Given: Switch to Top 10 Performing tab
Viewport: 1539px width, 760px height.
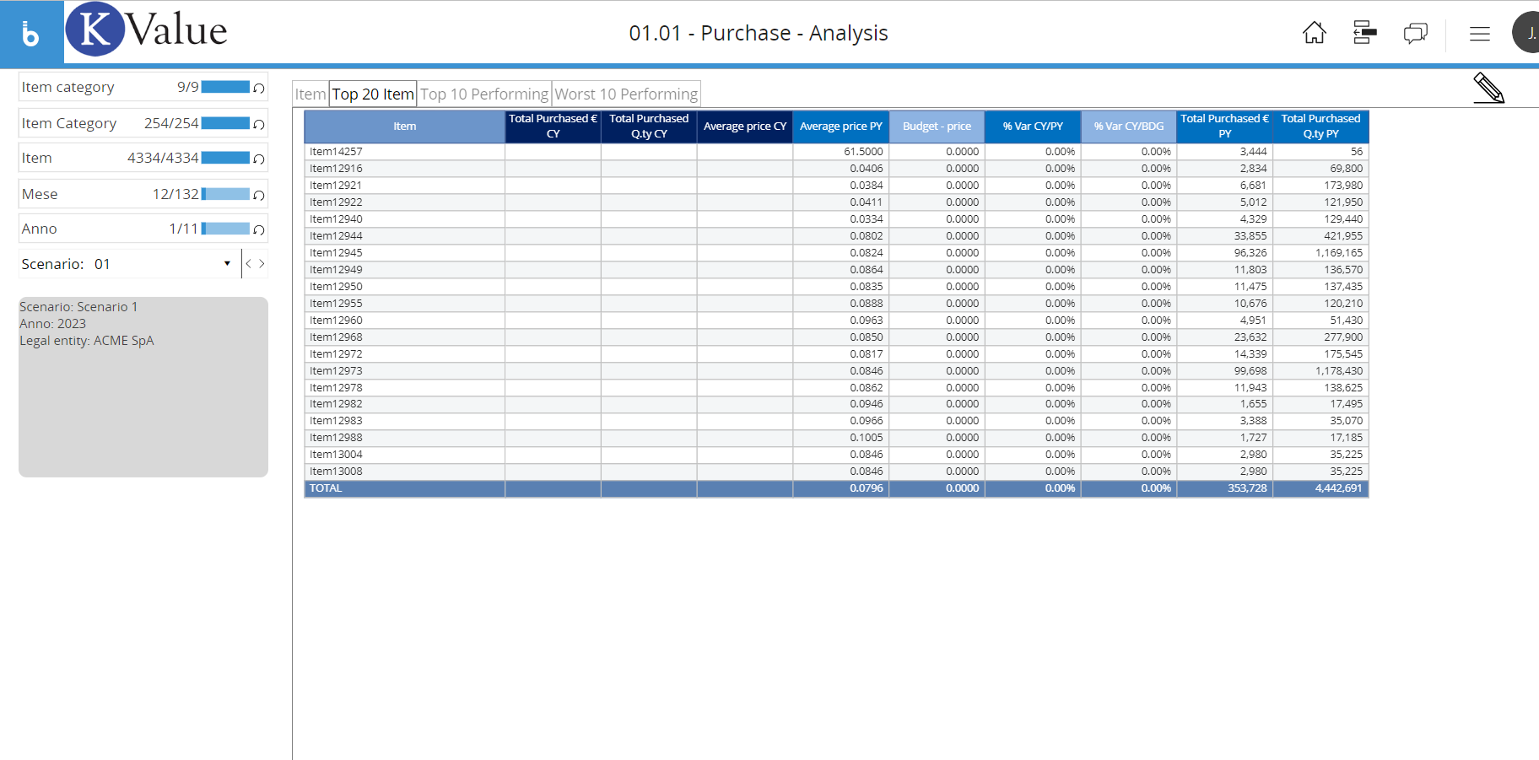Looking at the screenshot, I should pos(484,94).
